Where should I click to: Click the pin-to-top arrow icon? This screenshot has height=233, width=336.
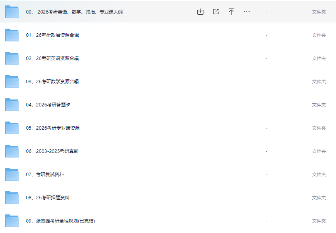tap(231, 12)
